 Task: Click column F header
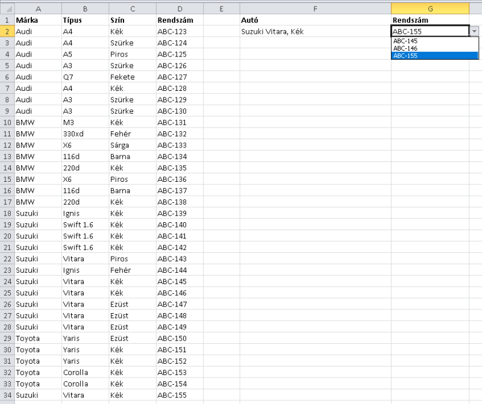315,9
